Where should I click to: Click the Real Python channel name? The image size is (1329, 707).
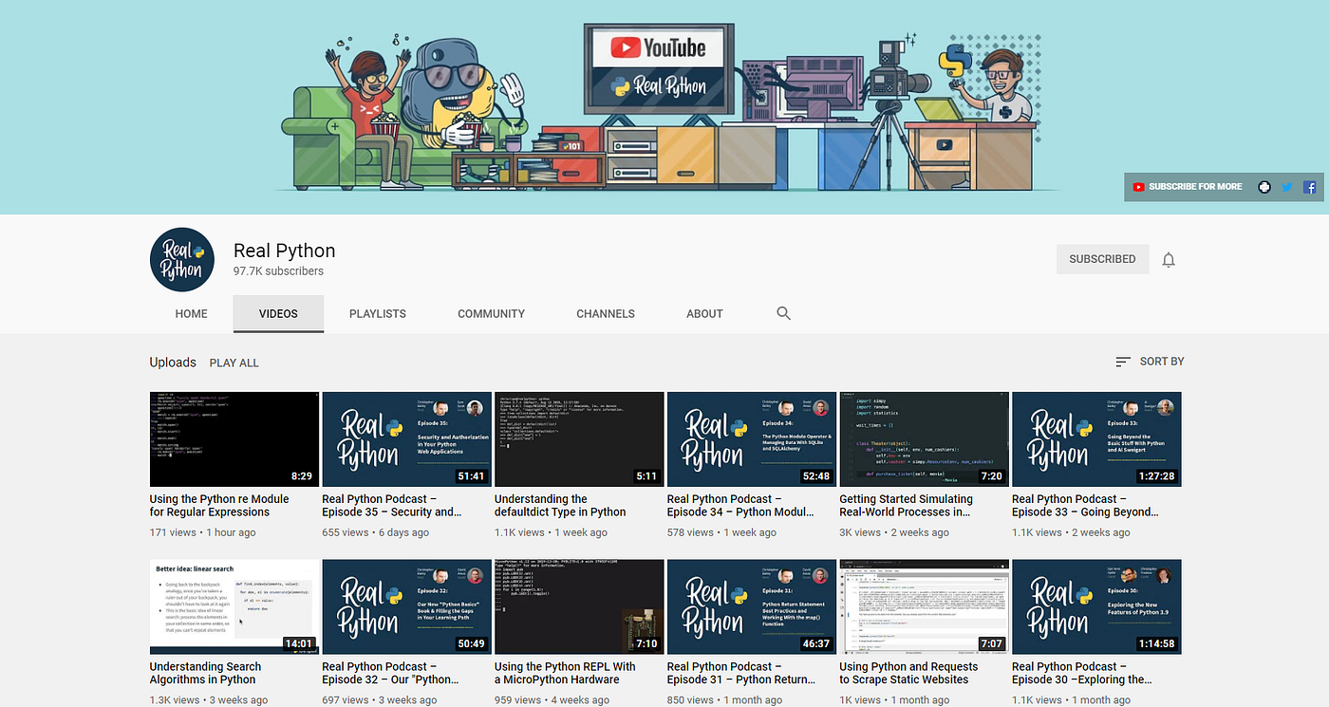pyautogui.click(x=285, y=251)
